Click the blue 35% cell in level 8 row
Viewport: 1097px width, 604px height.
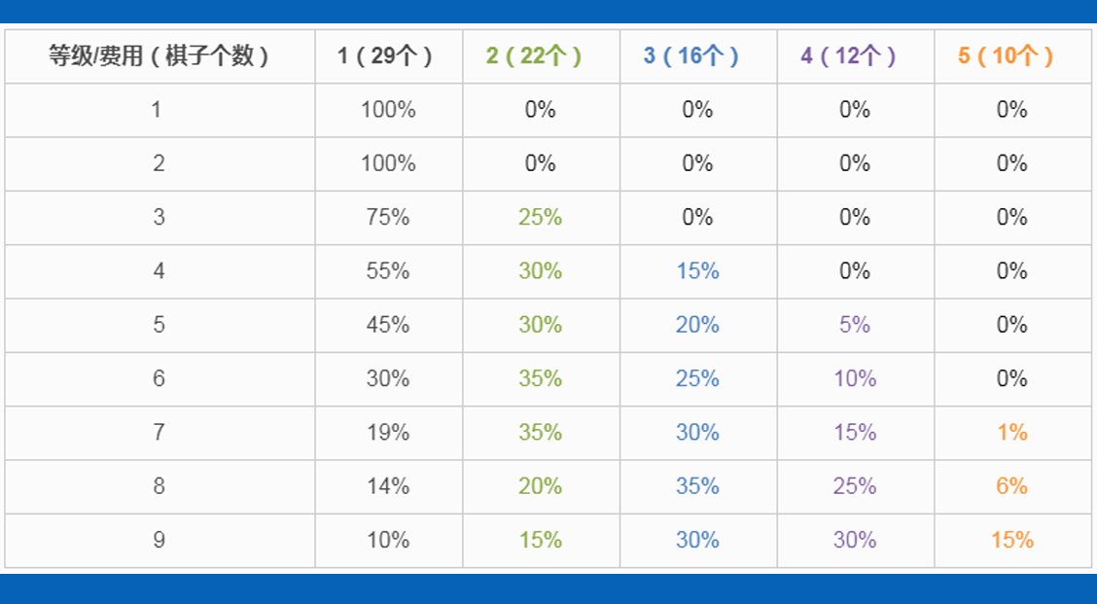click(x=697, y=486)
